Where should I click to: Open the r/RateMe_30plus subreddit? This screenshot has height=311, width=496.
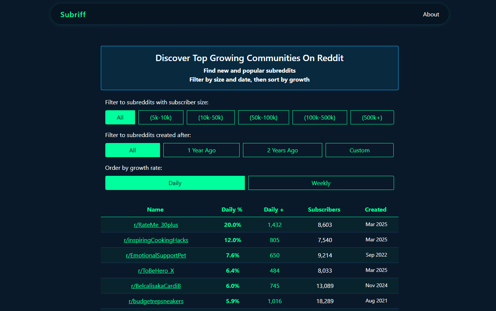[156, 225]
